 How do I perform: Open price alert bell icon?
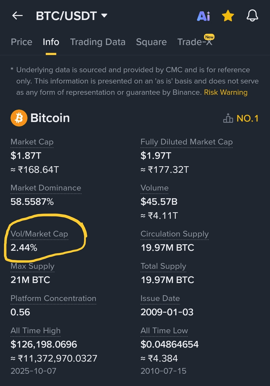coord(252,16)
